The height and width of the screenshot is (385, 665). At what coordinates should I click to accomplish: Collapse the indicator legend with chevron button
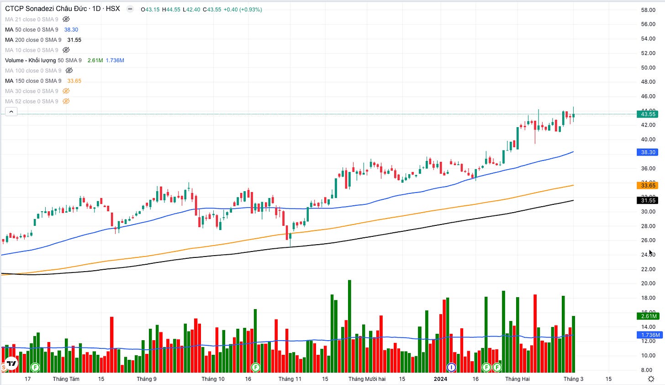coord(11,112)
